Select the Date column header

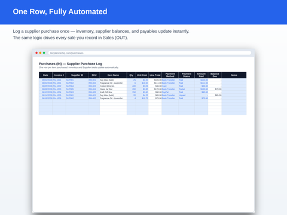coord(45,75)
